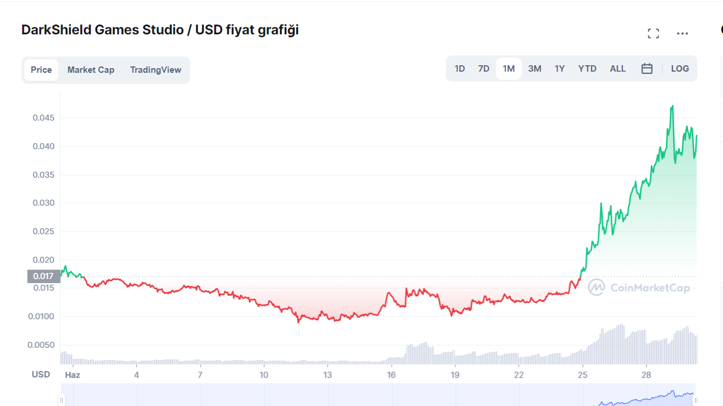
Task: Switch to the Market Cap tab
Action: 91,70
